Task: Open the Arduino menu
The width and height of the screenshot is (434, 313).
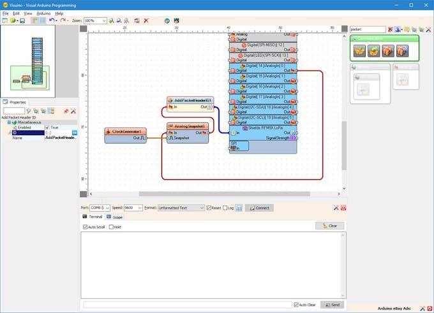Action: (x=43, y=13)
